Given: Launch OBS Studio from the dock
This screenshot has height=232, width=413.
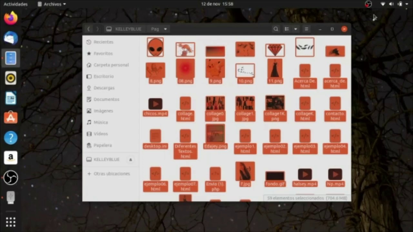Looking at the screenshot, I should (x=11, y=178).
